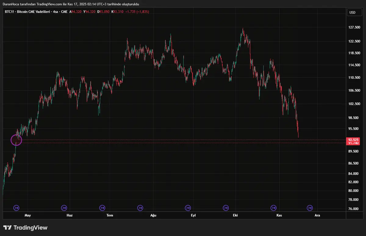The width and height of the screenshot is (366, 236).
Task: Click the event marker icon left of Tem
Action: click(x=102, y=208)
